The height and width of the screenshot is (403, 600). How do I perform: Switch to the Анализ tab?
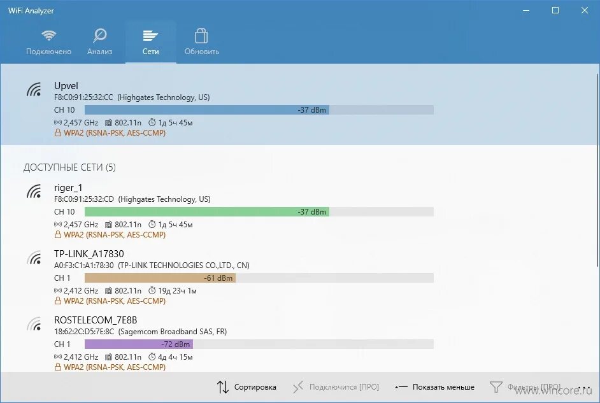(100, 42)
